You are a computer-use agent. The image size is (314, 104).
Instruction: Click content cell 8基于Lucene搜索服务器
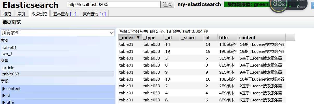(262, 65)
